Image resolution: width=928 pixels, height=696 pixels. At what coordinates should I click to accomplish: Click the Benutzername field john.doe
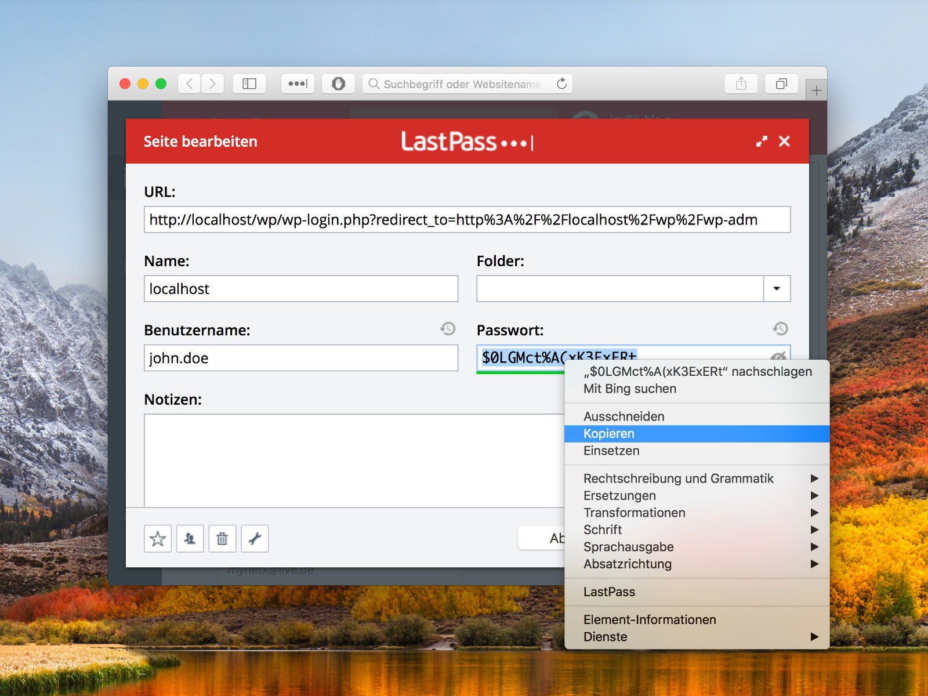point(301,358)
